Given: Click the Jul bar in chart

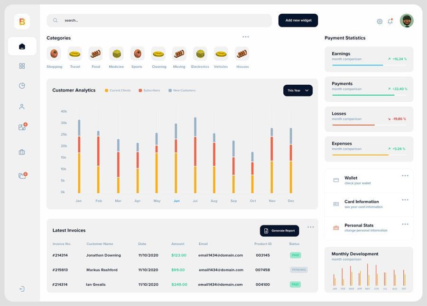Looking at the screenshot, I should 195,155.
